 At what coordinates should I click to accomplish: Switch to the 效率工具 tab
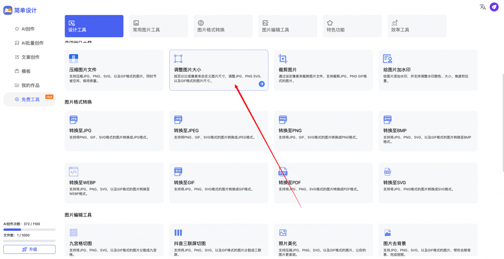tap(417, 26)
